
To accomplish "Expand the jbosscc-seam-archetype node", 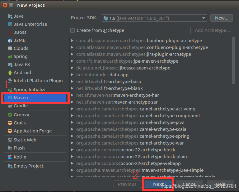I will point(72,68).
